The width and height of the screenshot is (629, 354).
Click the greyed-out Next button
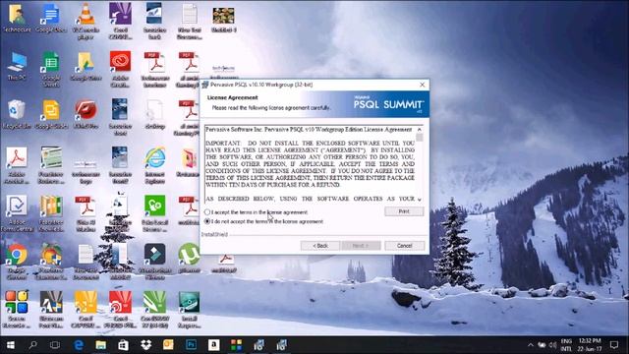[x=361, y=246]
